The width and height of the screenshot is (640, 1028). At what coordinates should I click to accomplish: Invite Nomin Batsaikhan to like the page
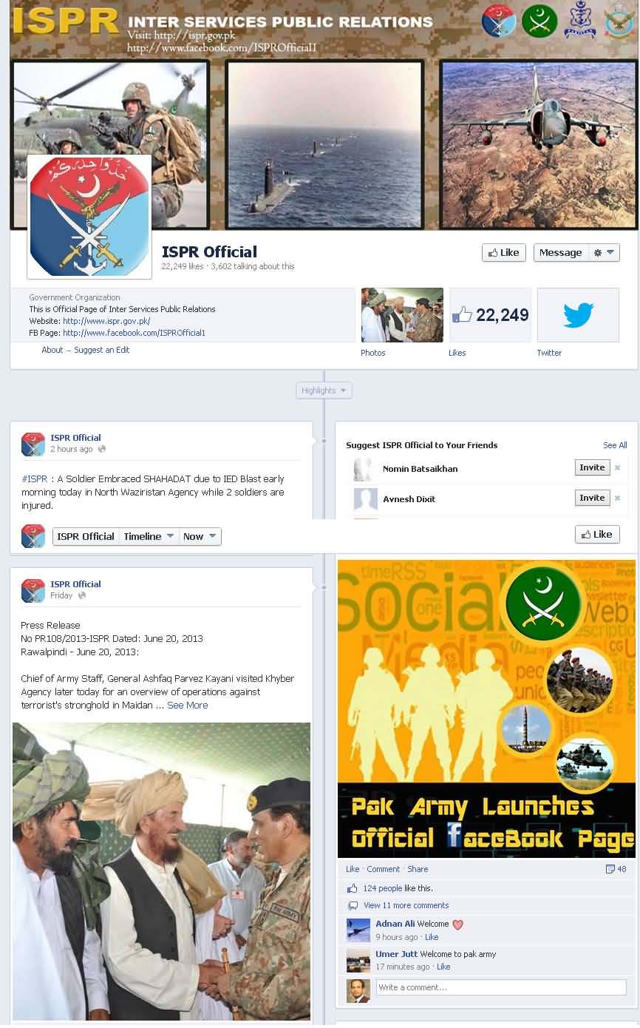(x=592, y=468)
